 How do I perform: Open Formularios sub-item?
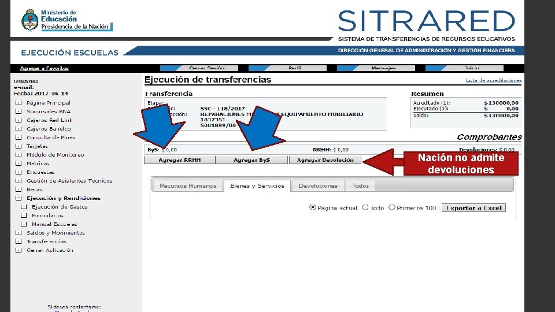pyautogui.click(x=47, y=216)
